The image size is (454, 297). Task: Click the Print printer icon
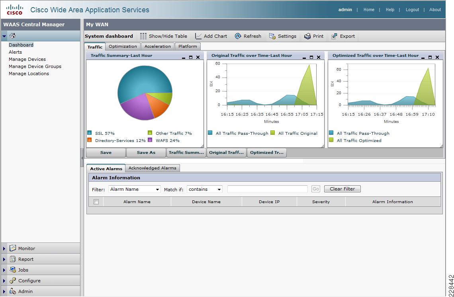[x=307, y=36]
